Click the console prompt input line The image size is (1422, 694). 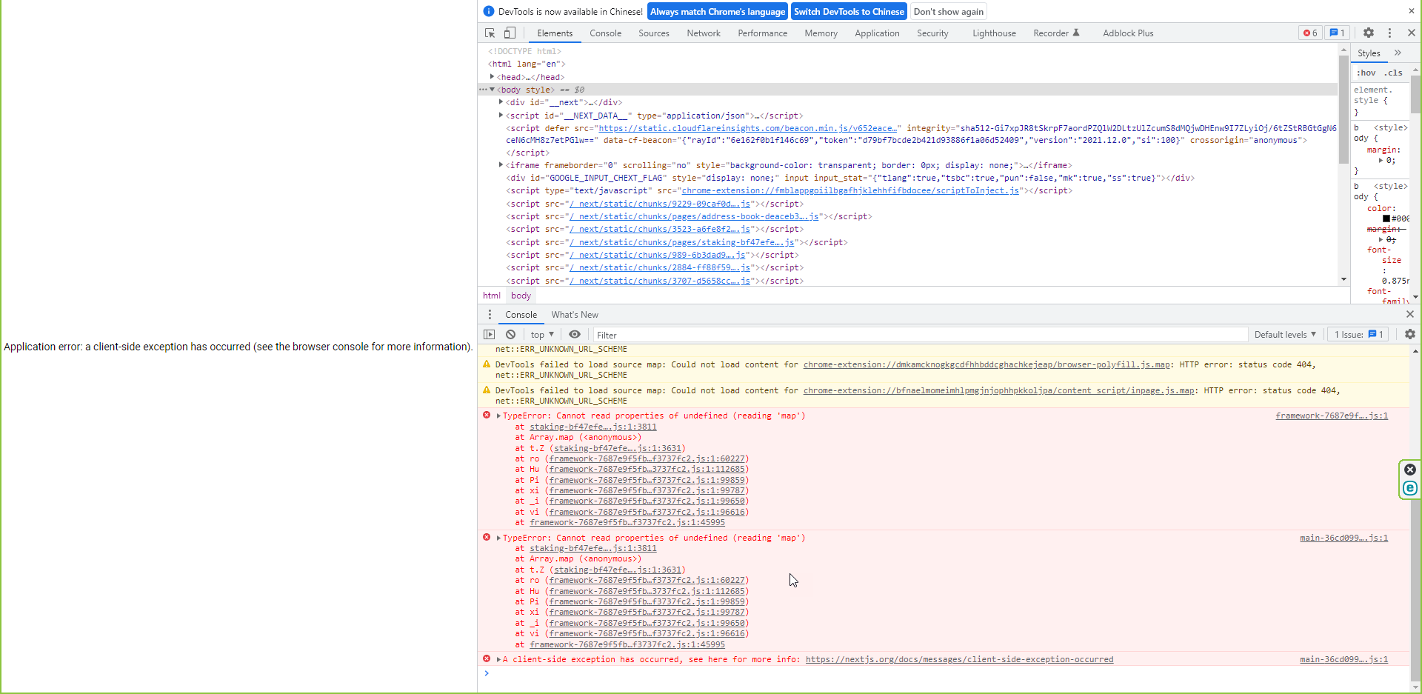point(948,673)
